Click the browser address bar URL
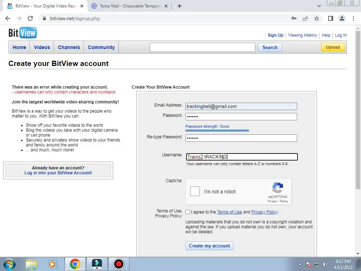The width and height of the screenshot is (361, 271). tap(75, 18)
